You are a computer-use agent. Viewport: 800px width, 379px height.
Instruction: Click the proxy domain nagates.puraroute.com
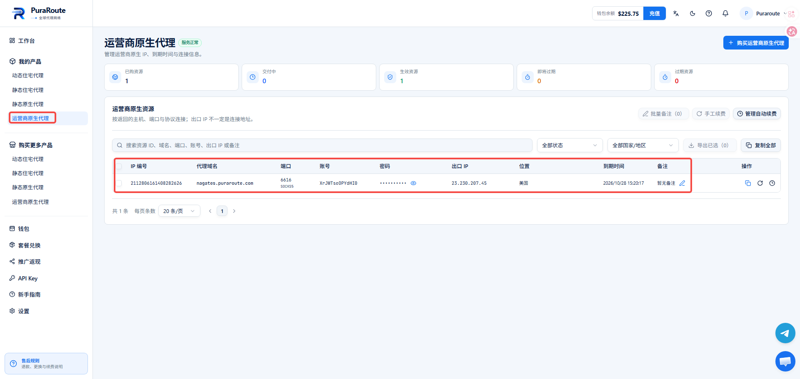pyautogui.click(x=225, y=183)
